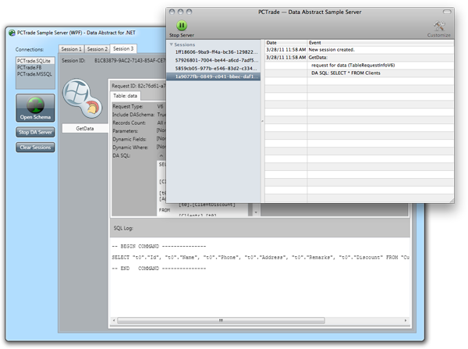468x349 pixels.
Task: Click the SQL Log scroll right arrow
Action: coord(406,320)
